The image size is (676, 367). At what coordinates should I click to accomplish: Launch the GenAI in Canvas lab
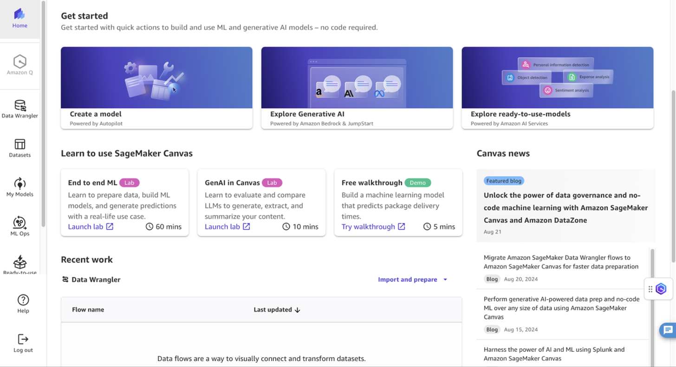(x=227, y=227)
